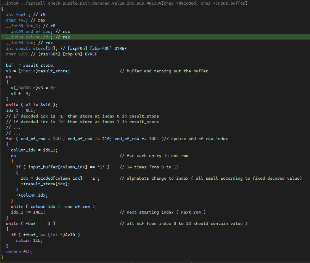Click the 'char *input_buffer' parameter
This screenshot has width=310, height=263.
(223, 3)
